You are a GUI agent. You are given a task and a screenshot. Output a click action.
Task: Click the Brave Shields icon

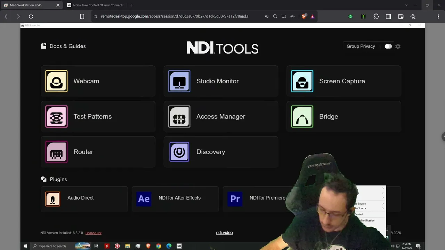click(x=304, y=16)
